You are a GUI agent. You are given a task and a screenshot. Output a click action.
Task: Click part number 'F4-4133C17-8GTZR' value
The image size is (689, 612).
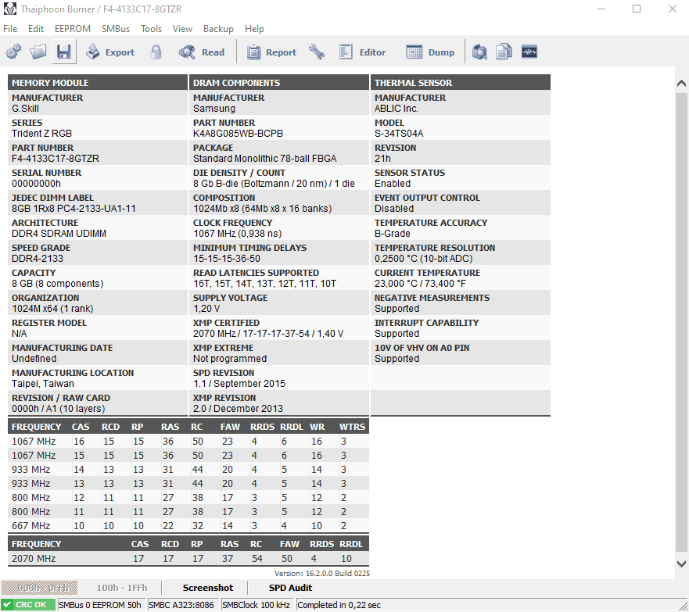click(56, 159)
